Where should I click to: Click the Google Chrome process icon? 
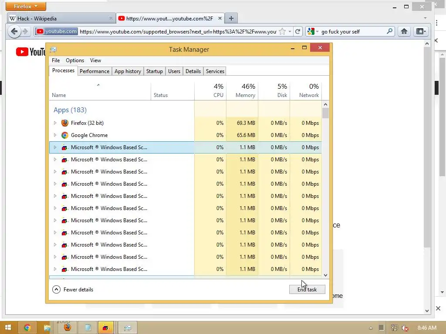[x=65, y=135]
